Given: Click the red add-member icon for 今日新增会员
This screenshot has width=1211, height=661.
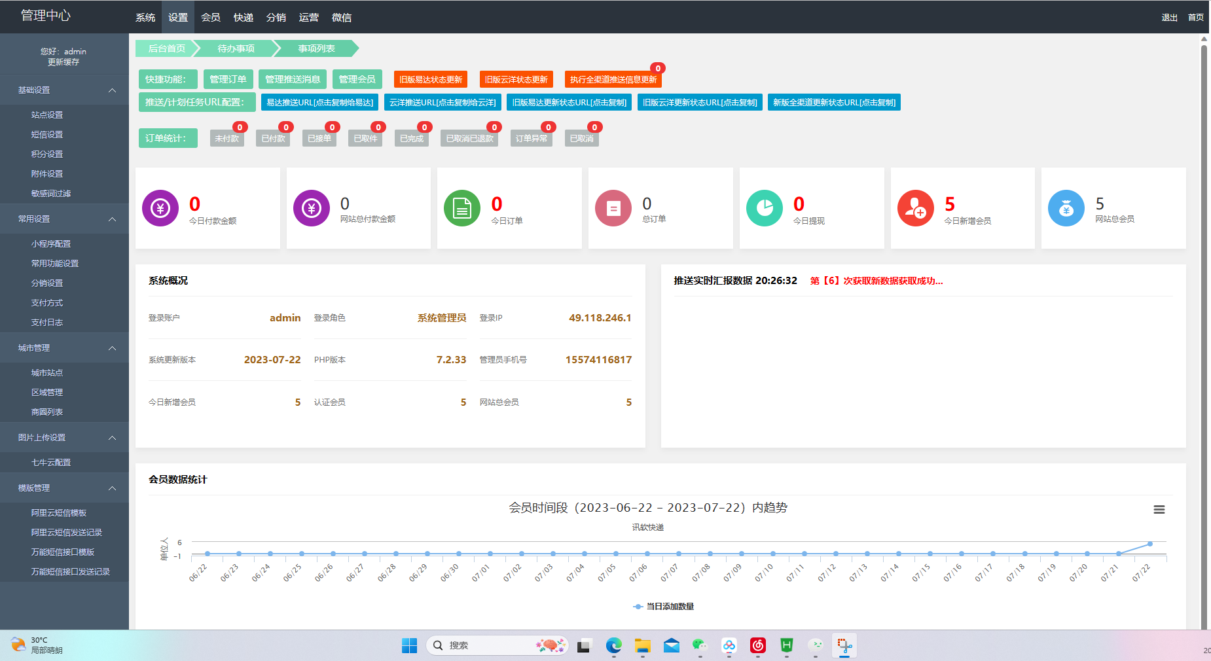Looking at the screenshot, I should click(915, 208).
